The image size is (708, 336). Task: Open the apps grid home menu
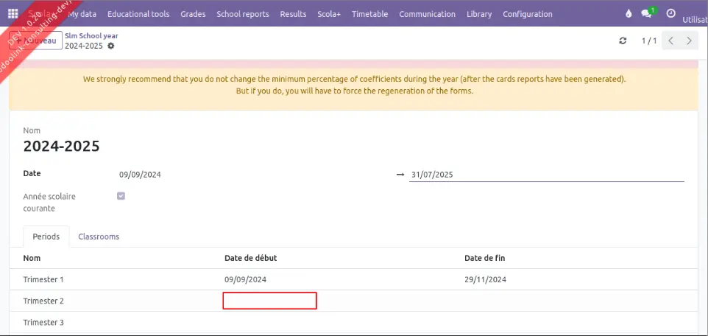13,14
